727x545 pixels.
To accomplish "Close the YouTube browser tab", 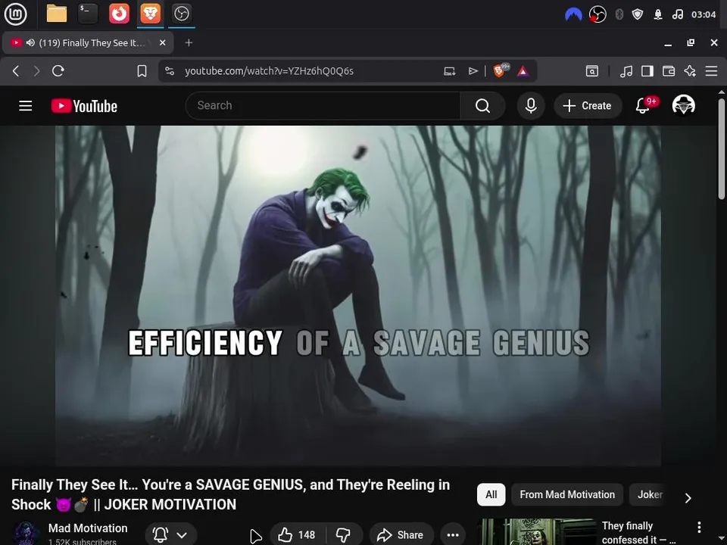I will click(x=162, y=42).
